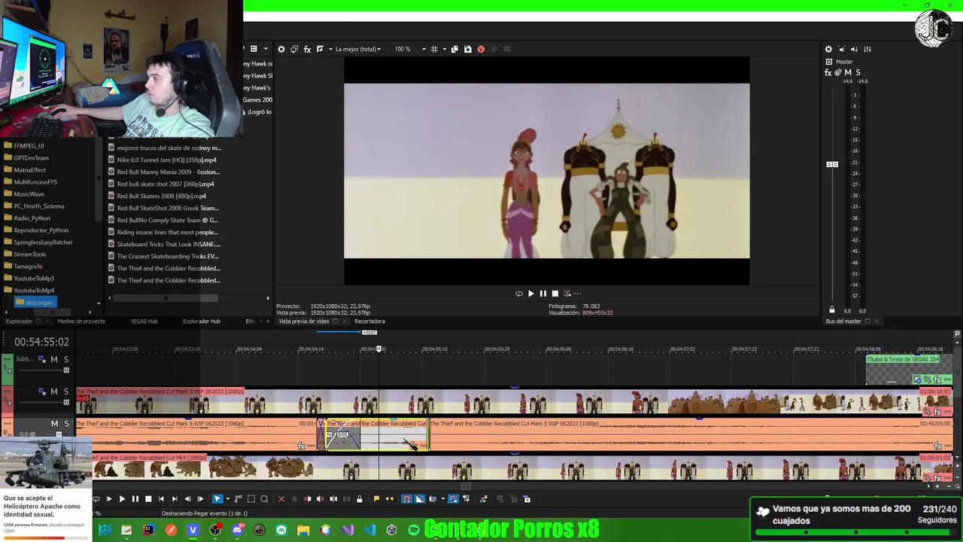The image size is (963, 542).
Task: Toggle split screen view in preview
Action: [x=320, y=49]
